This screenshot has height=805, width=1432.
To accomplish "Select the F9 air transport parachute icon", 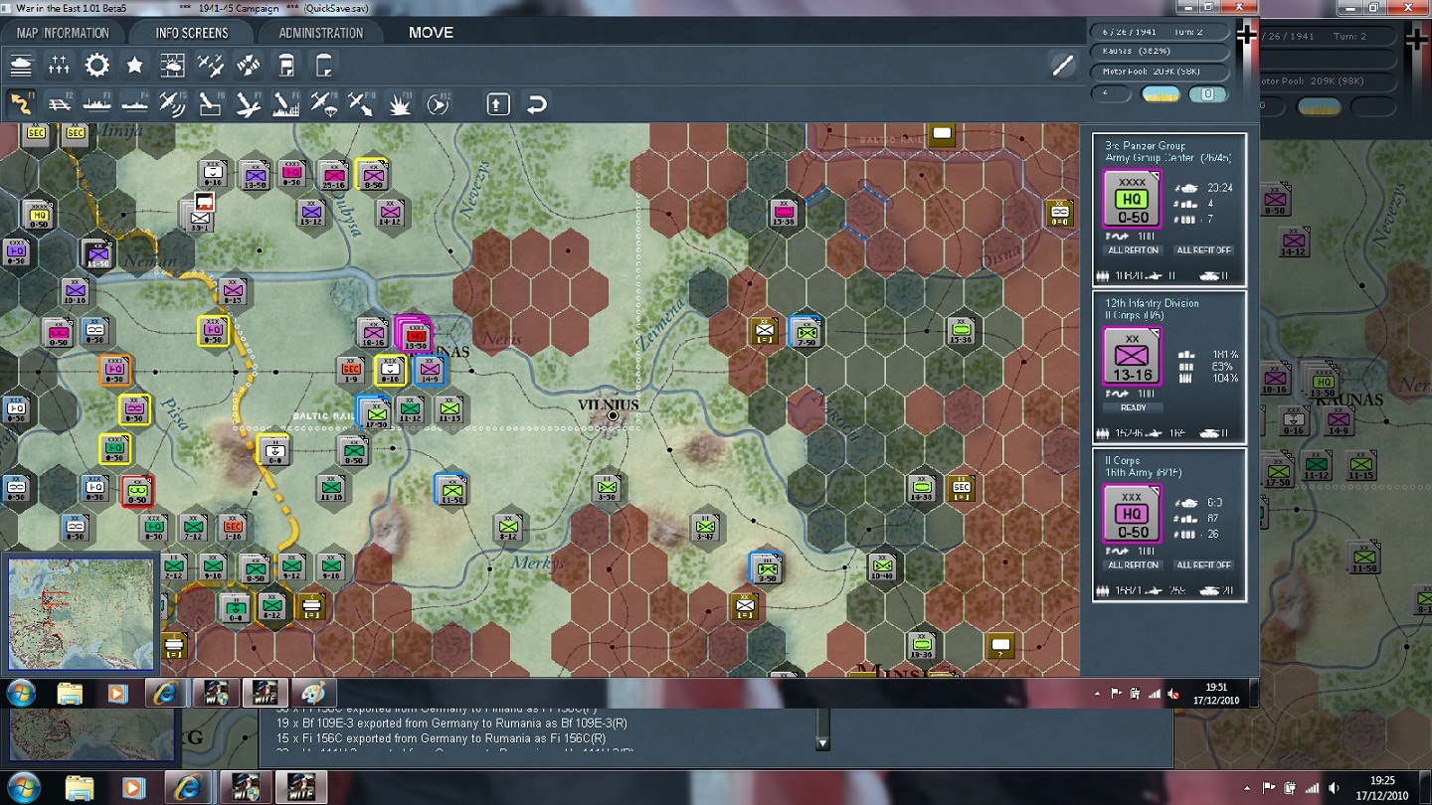I will tap(323, 103).
